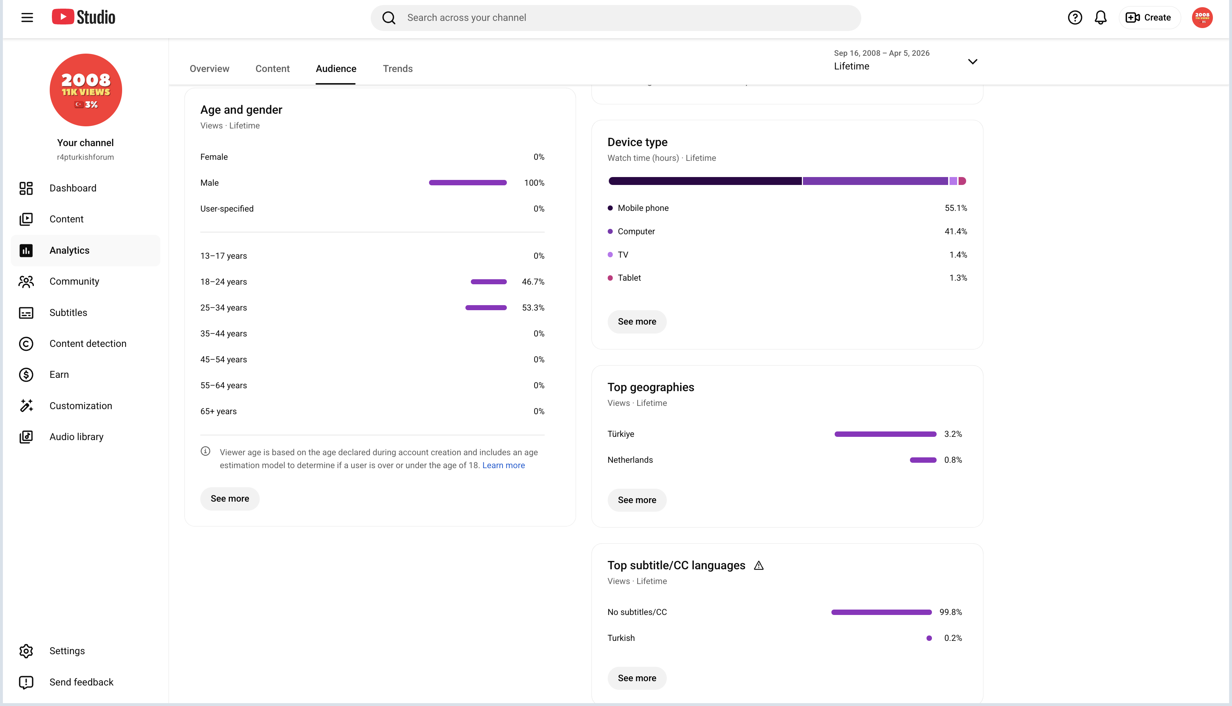Screen dimensions: 1232x706
Task: Focus the Search across your channel field
Action: pos(616,18)
